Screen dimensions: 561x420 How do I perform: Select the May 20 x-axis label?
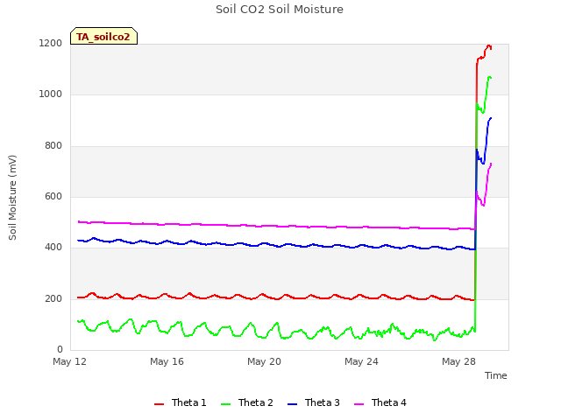pyautogui.click(x=264, y=361)
